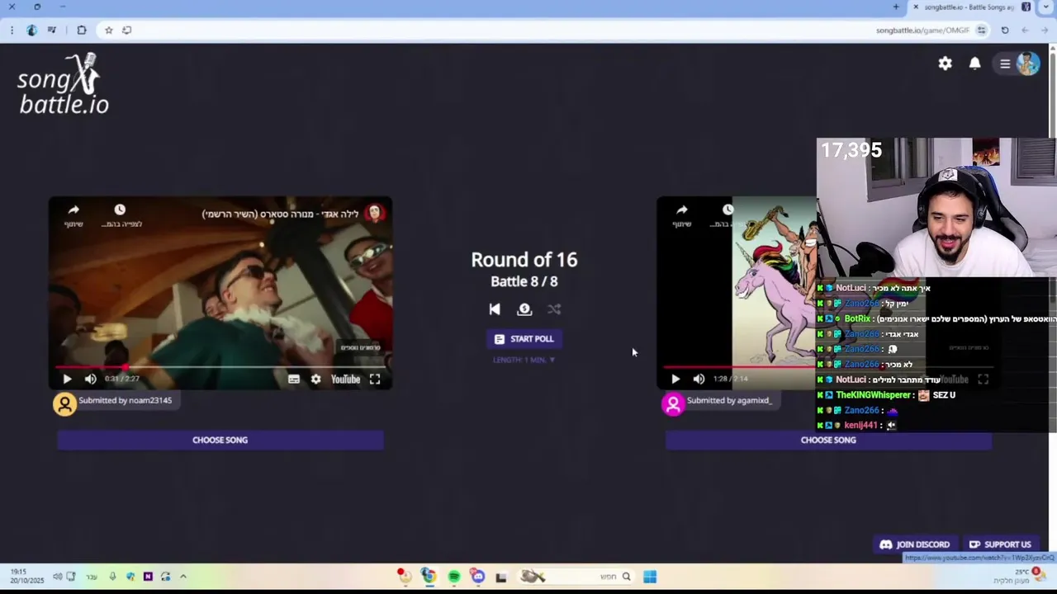Choose the song submitted by noam23145
The width and height of the screenshot is (1057, 594).
pyautogui.click(x=220, y=440)
